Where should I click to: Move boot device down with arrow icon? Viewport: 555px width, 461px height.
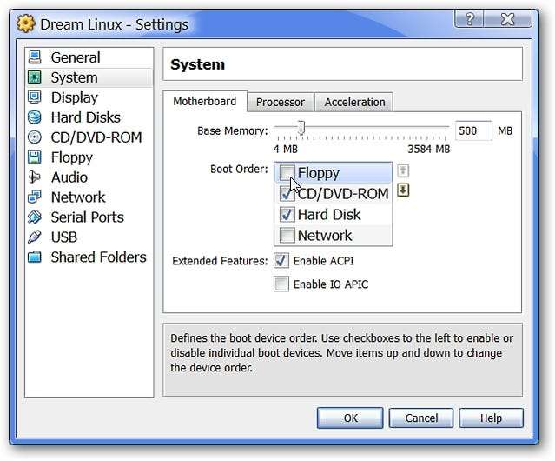[x=403, y=190]
